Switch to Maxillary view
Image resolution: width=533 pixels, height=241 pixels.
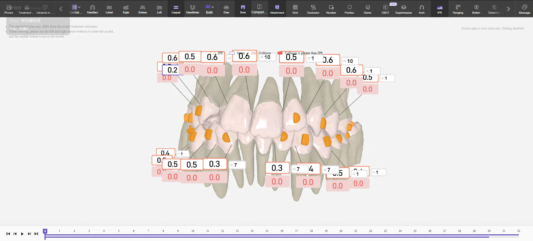pyautogui.click(x=93, y=9)
